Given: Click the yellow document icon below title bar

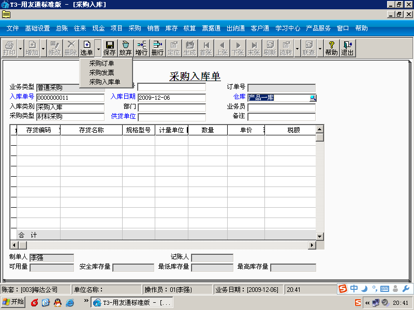Looking at the screenshot, I should 6,14.
